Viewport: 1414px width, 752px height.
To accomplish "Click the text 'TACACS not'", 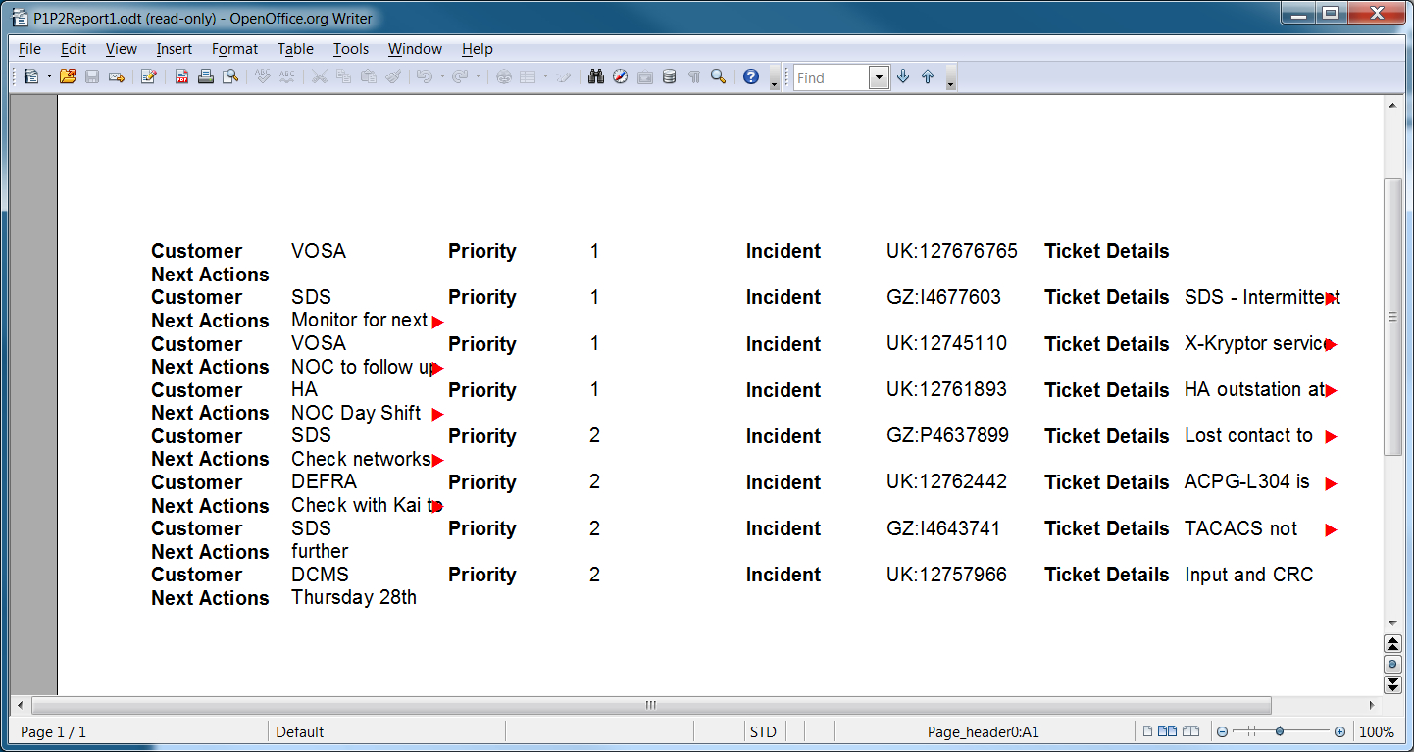I will coord(1241,528).
